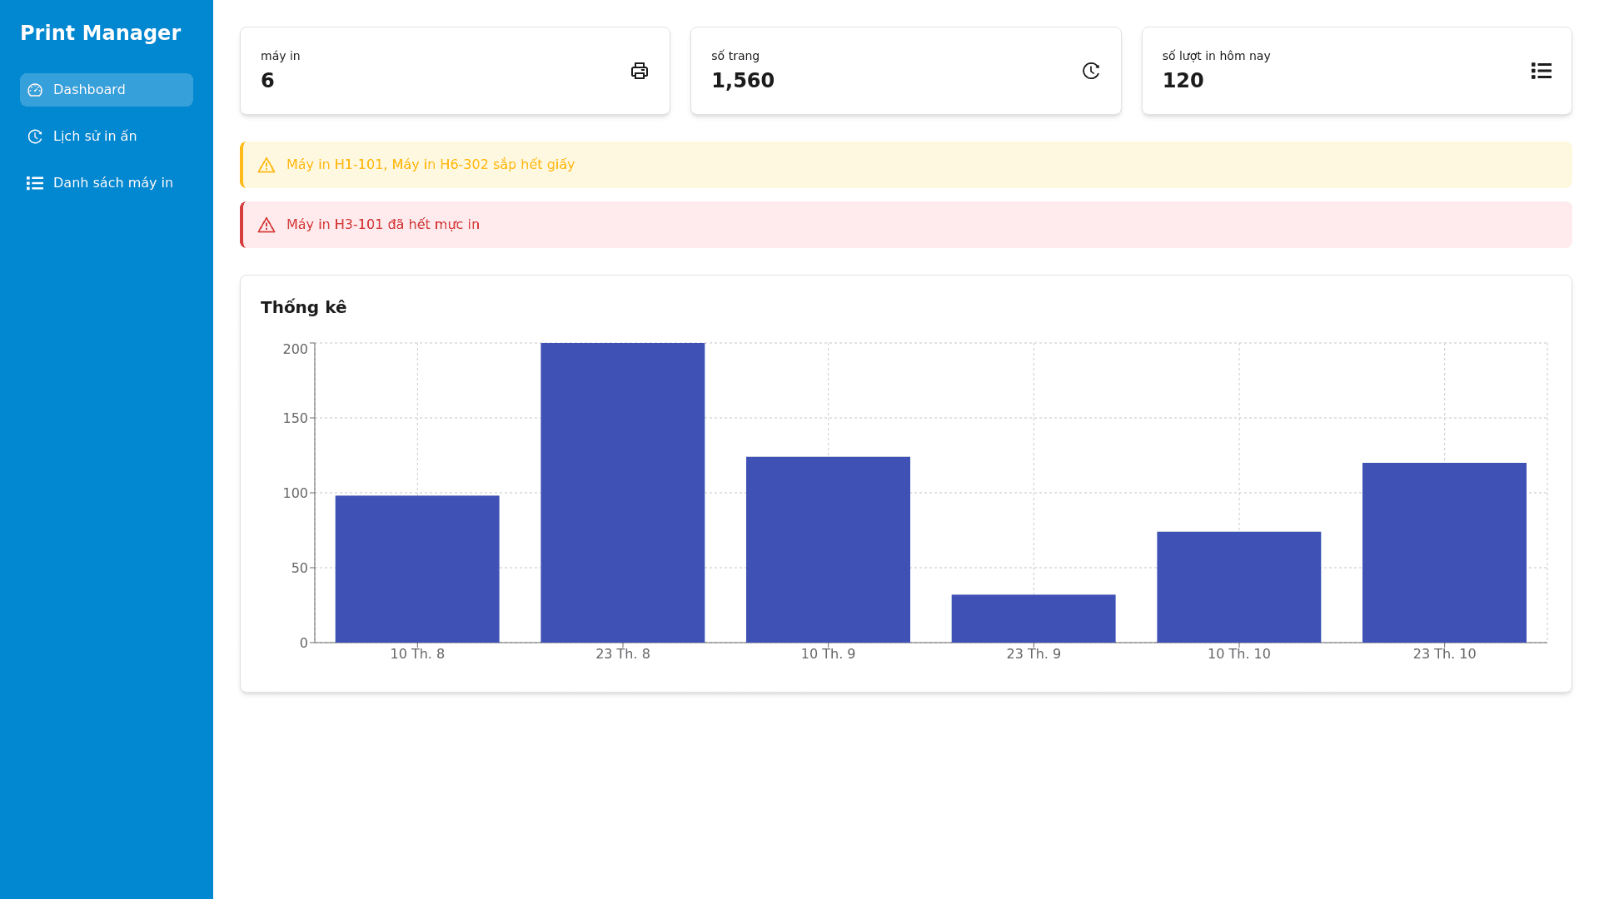
Task: Click the list icon beside Danh sách máy in
Action: [x=35, y=183]
